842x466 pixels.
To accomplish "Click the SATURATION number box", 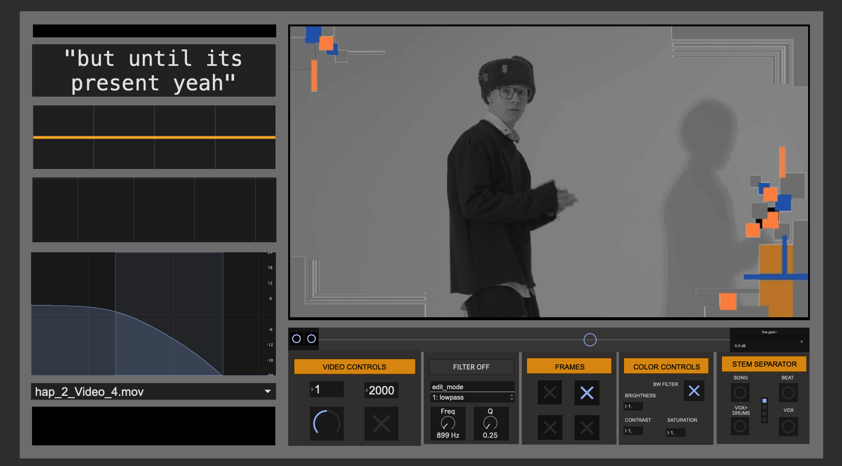I will pyautogui.click(x=676, y=433).
